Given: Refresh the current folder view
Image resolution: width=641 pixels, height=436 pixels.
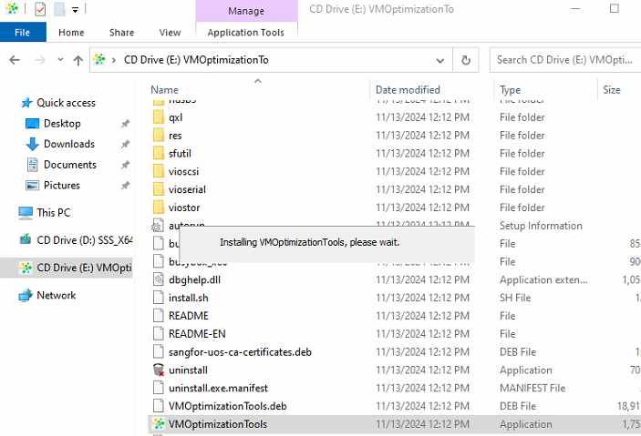Looking at the screenshot, I should pos(466,60).
